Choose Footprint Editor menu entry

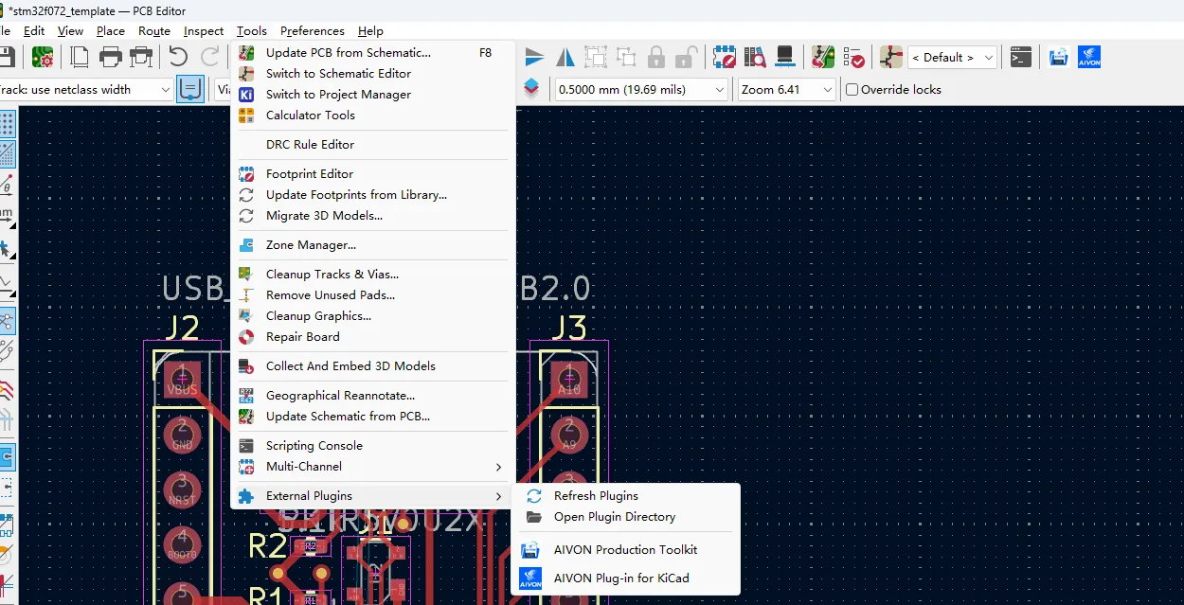click(373, 174)
